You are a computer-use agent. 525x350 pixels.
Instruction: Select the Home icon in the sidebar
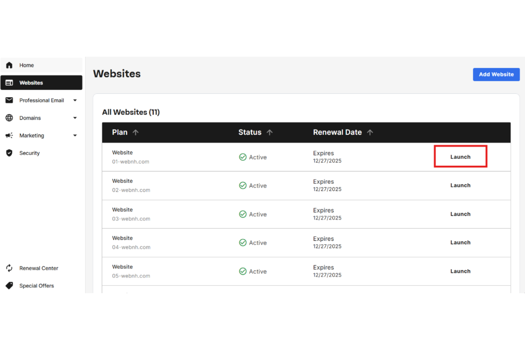[9, 65]
